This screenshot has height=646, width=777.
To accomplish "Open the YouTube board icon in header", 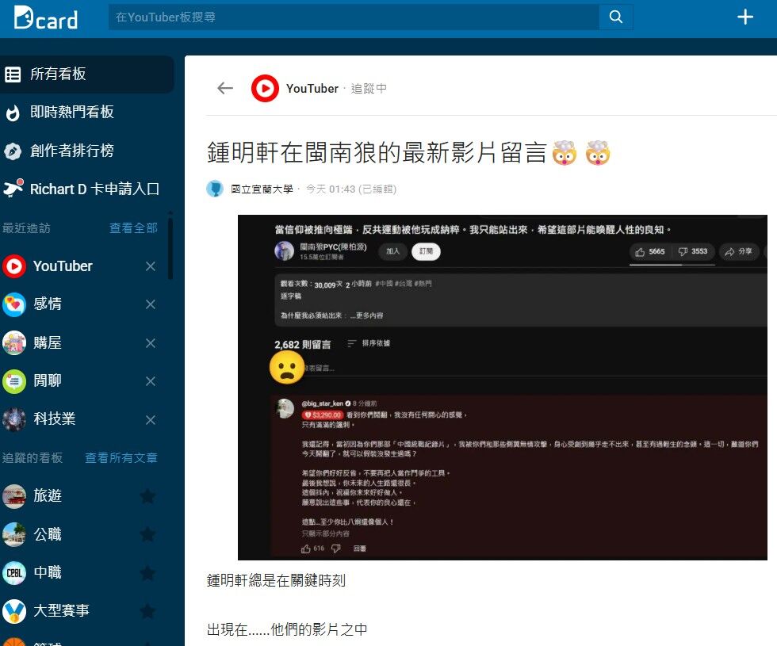I will point(265,88).
